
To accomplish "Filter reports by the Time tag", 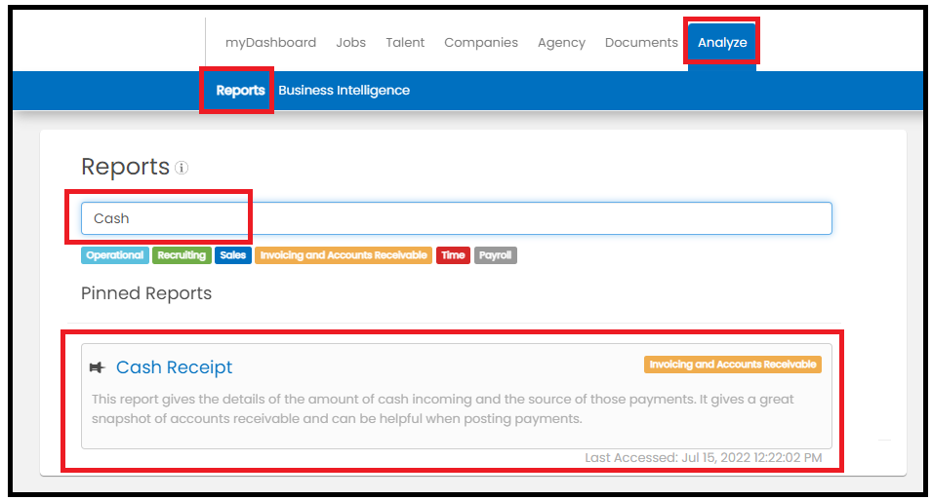I will [453, 255].
